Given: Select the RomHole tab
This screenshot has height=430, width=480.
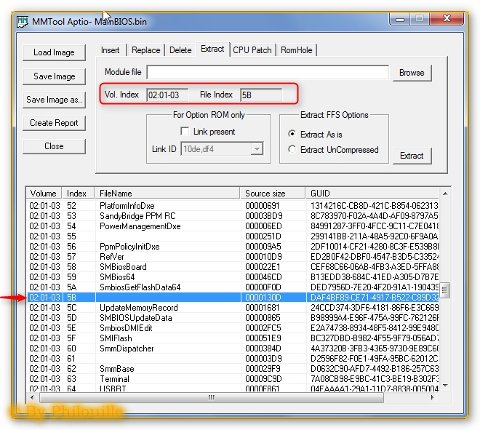Looking at the screenshot, I should pos(297,50).
